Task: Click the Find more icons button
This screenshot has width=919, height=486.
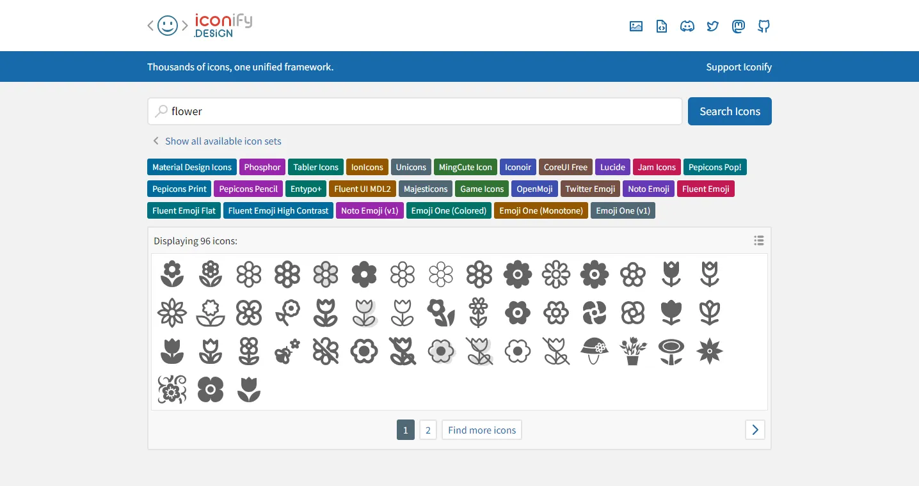Action: click(481, 430)
